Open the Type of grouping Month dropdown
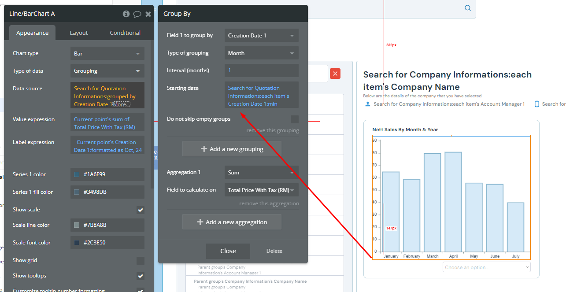Image resolution: width=566 pixels, height=292 pixels. click(x=262, y=53)
